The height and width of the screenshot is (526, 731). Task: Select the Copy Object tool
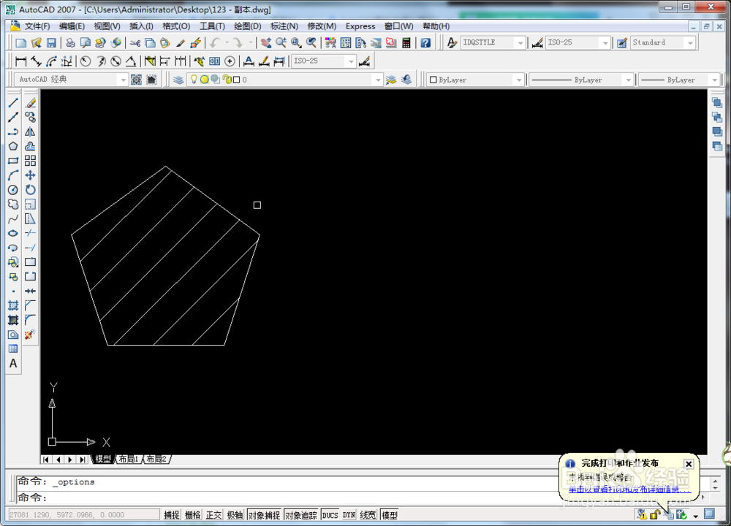coord(30,117)
